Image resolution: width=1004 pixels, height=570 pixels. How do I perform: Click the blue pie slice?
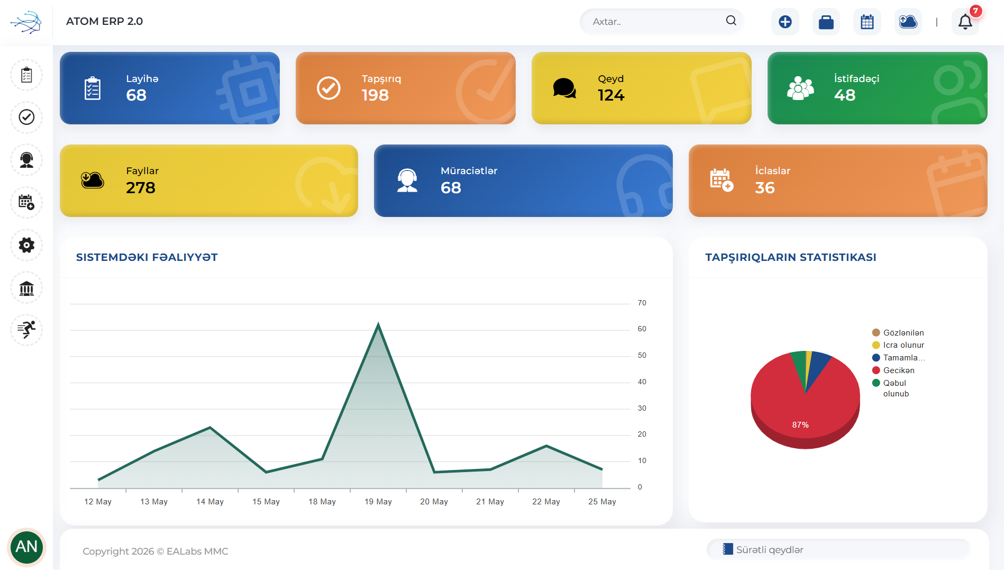[x=818, y=364]
